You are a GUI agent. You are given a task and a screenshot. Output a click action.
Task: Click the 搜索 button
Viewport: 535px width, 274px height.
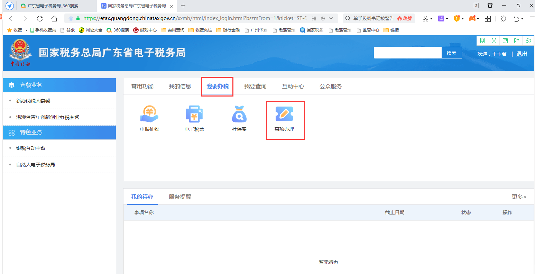[x=451, y=53]
